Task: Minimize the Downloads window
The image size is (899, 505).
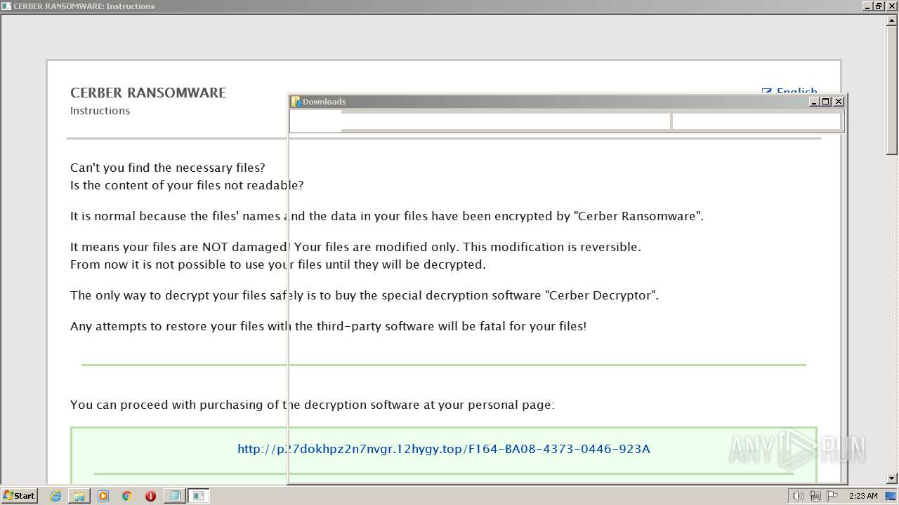Action: (814, 102)
